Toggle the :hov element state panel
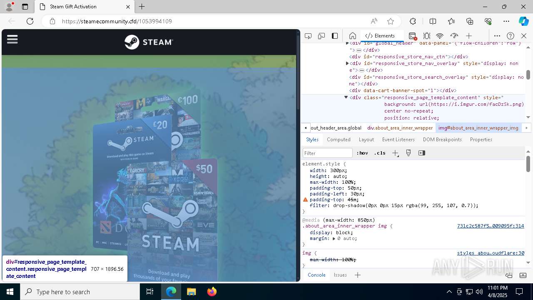 pyautogui.click(x=362, y=153)
